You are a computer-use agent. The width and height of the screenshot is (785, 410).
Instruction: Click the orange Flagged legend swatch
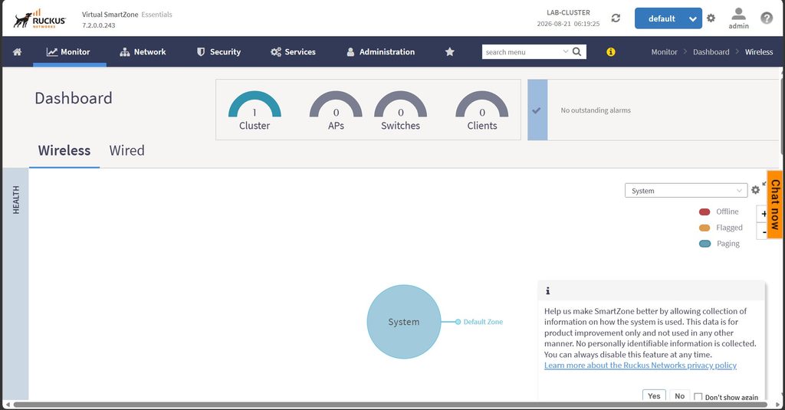tap(705, 228)
